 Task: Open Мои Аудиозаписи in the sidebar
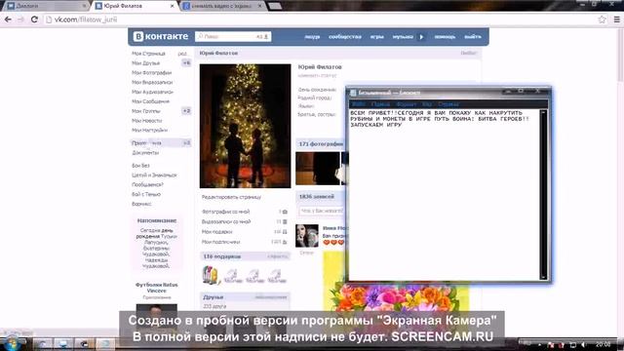152,92
